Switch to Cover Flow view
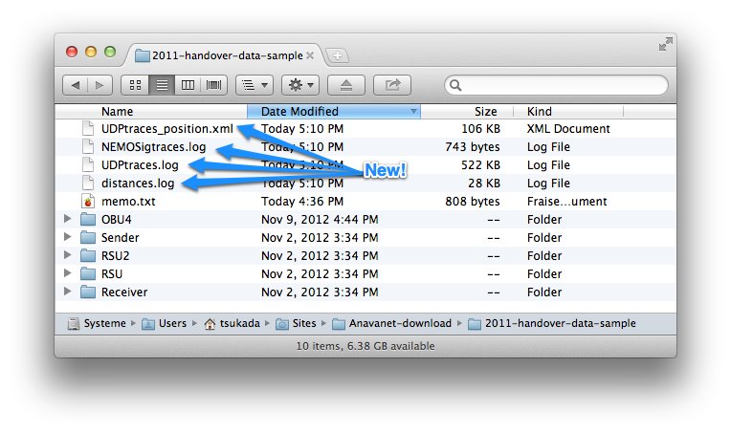Image resolution: width=731 pixels, height=433 pixels. pos(214,85)
